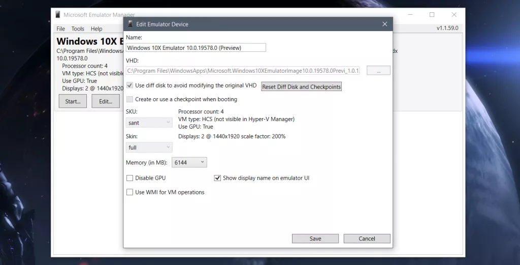
Task: Minimize the Microsoft Emulator Manager window
Action: pos(410,15)
